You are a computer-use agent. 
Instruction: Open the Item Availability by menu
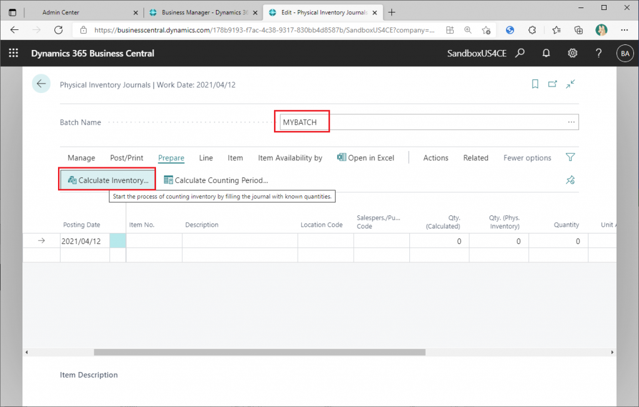point(290,158)
